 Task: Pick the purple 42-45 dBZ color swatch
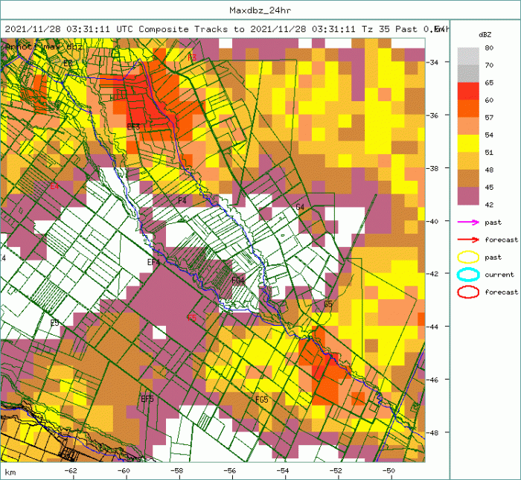point(468,196)
